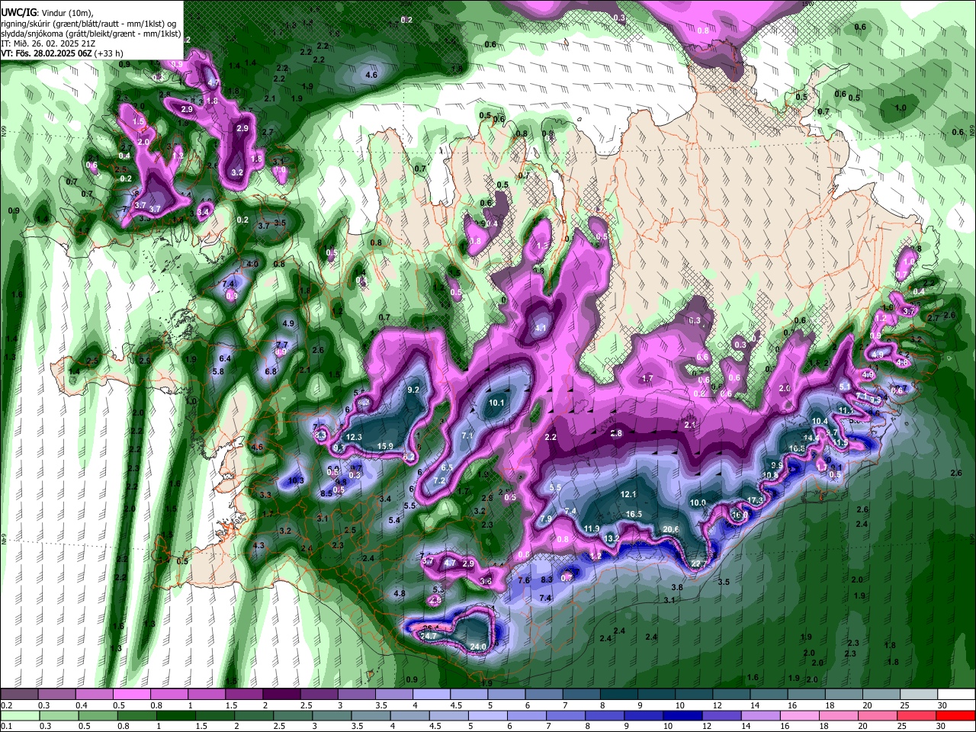Click the 7.6 precipitation value on the map
This screenshot has height=732, width=976.
click(524, 580)
